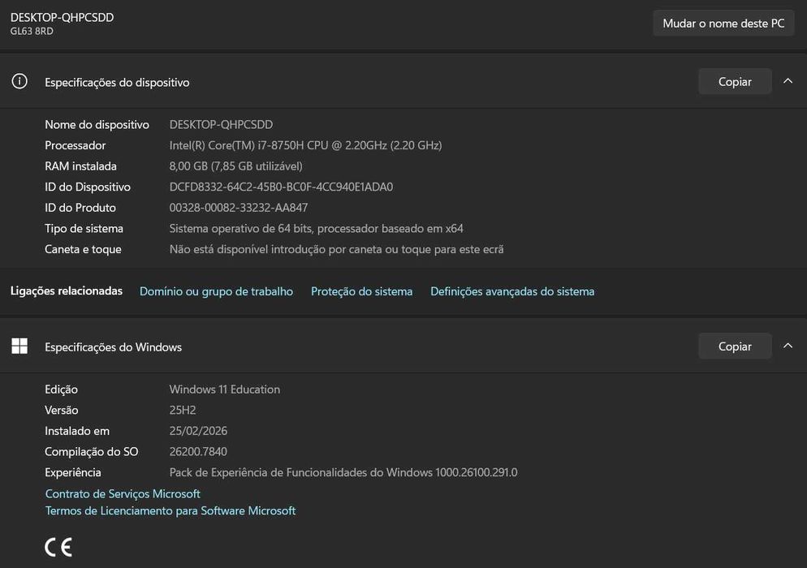The image size is (807, 568).
Task: Collapse the Especificações do dispositivo section
Action: 788,81
